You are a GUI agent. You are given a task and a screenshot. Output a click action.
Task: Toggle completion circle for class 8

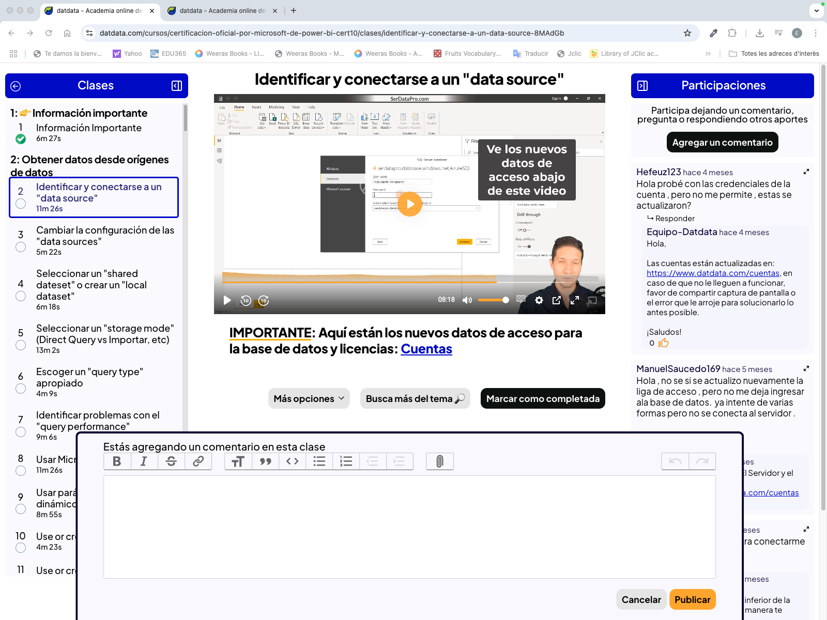tap(21, 471)
